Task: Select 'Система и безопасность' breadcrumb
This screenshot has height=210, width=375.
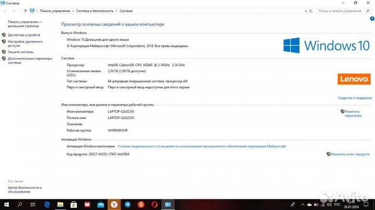Action: coord(95,11)
